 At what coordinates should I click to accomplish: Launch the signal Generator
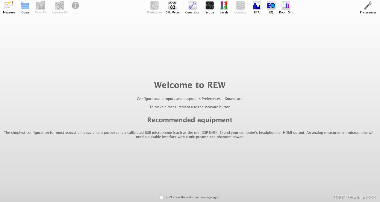tap(192, 5)
